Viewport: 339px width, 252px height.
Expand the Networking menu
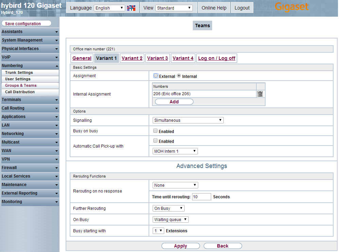(x=30, y=133)
